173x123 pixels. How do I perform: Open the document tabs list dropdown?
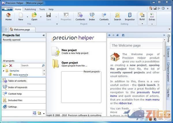169,29
